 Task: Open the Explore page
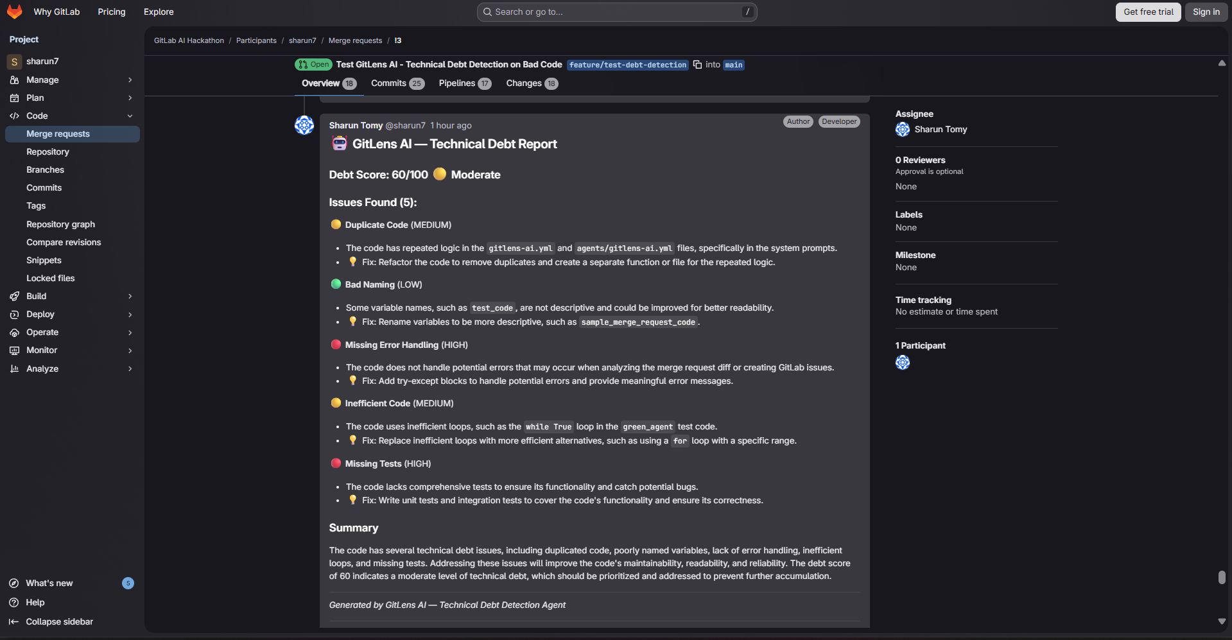tap(159, 12)
